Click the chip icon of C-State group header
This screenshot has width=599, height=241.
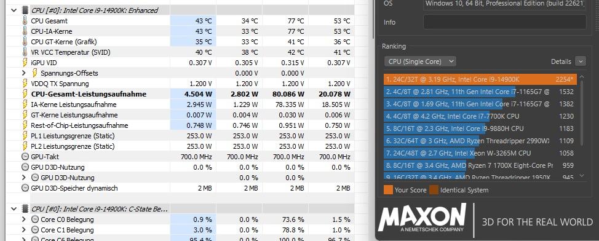(x=25, y=209)
